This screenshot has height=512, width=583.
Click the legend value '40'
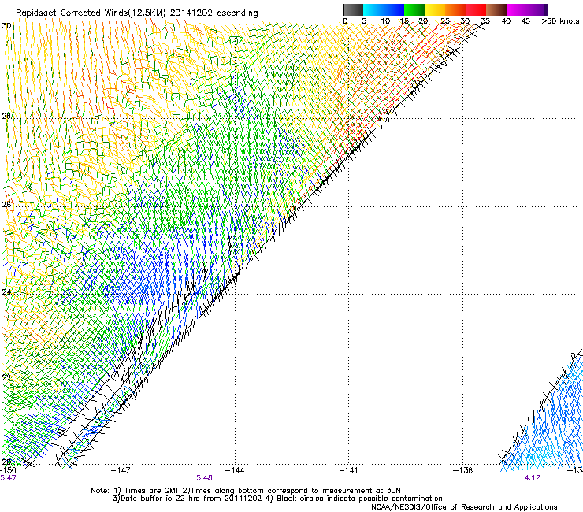coord(506,21)
